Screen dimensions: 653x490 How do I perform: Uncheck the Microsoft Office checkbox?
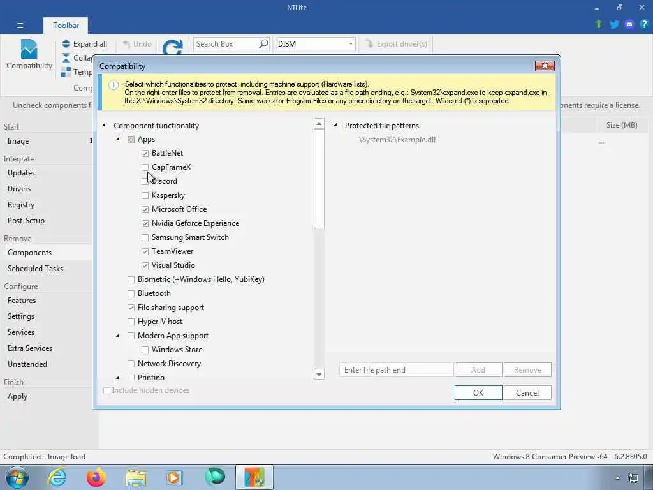pyautogui.click(x=145, y=209)
